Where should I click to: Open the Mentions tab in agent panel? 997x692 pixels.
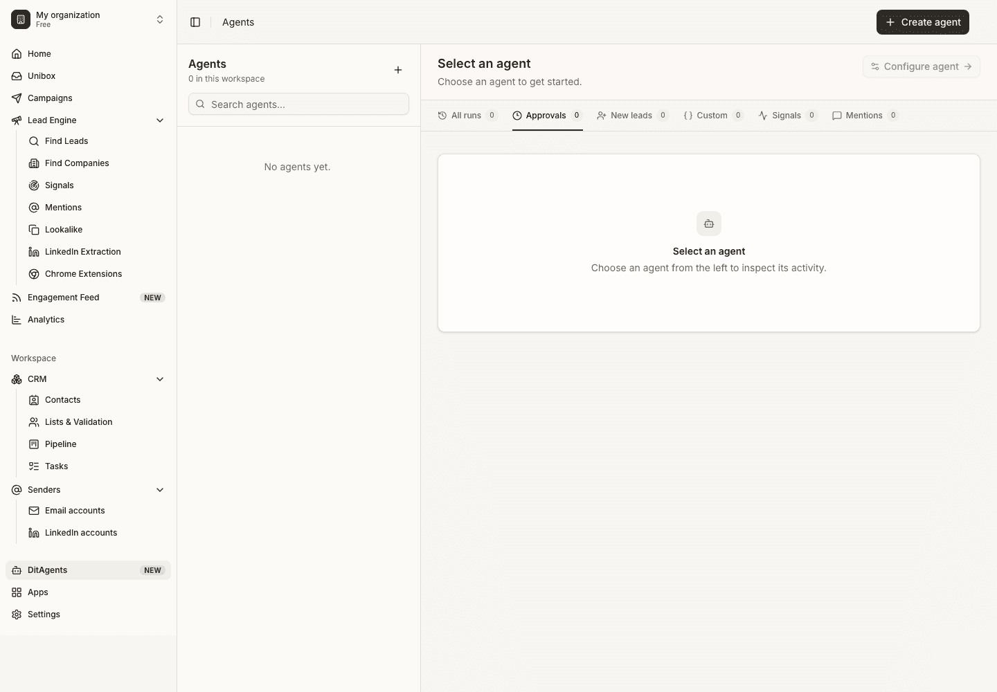865,116
